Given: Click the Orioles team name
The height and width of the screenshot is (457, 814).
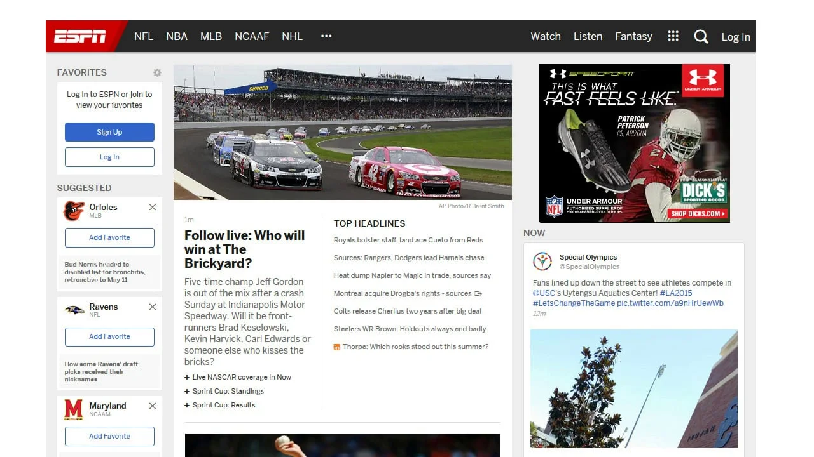Looking at the screenshot, I should (x=103, y=207).
